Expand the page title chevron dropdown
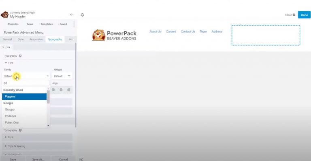311x161 pixels. coord(71,15)
